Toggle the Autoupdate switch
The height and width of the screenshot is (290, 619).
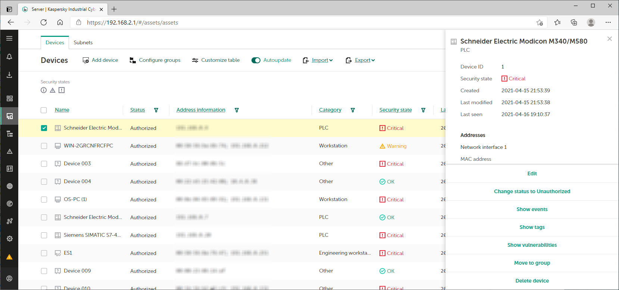pyautogui.click(x=256, y=60)
